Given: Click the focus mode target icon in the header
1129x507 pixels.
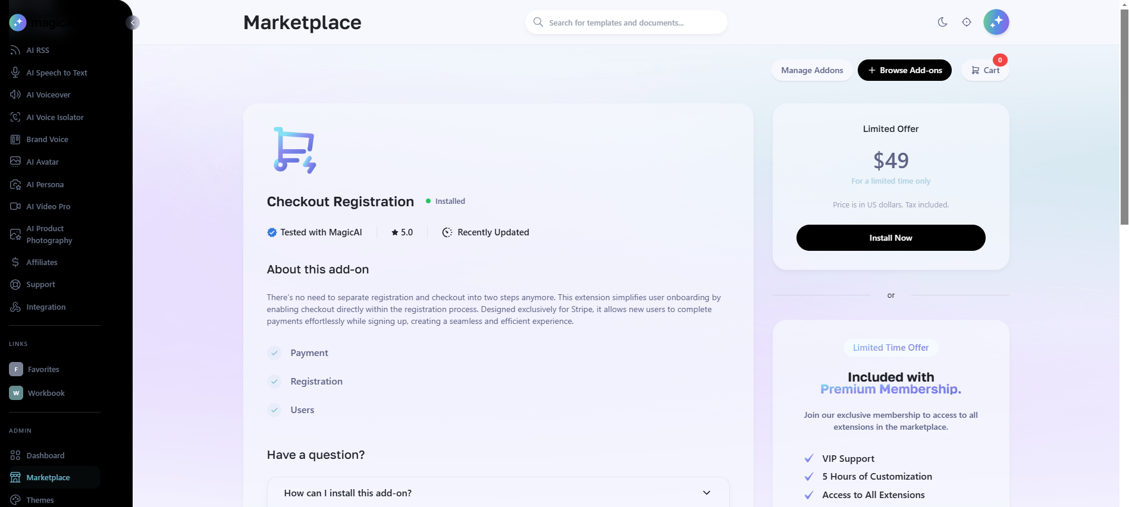Looking at the screenshot, I should (x=966, y=22).
